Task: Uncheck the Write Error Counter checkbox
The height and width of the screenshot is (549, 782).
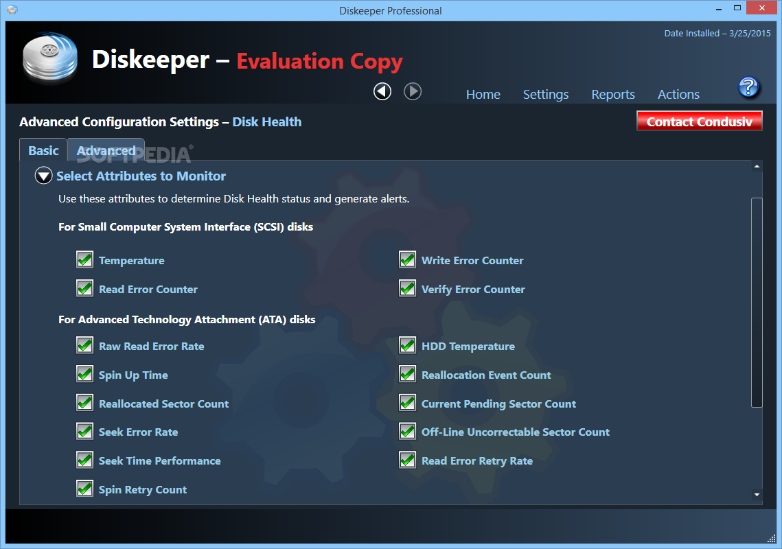Action: [407, 260]
